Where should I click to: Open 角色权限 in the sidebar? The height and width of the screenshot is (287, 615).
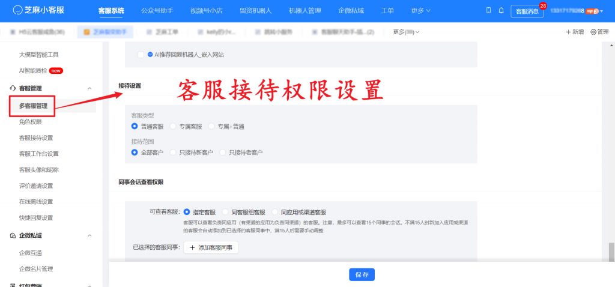coord(31,122)
